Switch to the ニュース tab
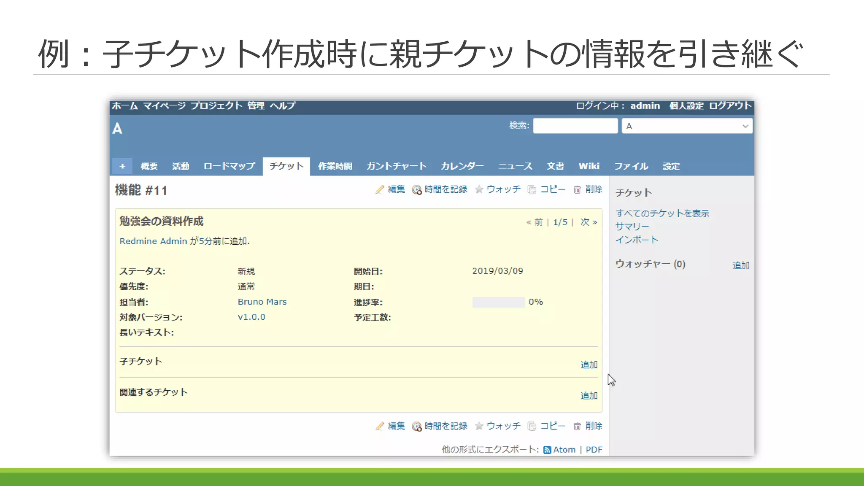Image resolution: width=864 pixels, height=486 pixels. click(x=516, y=166)
